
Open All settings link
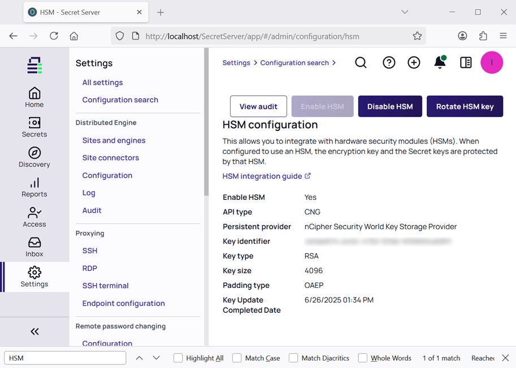tap(102, 82)
